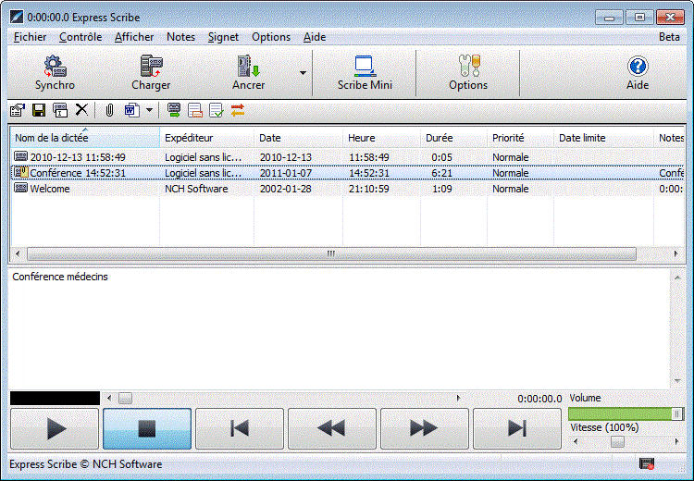
Task: Click the Charger (load) toolbar button
Action: (x=151, y=73)
